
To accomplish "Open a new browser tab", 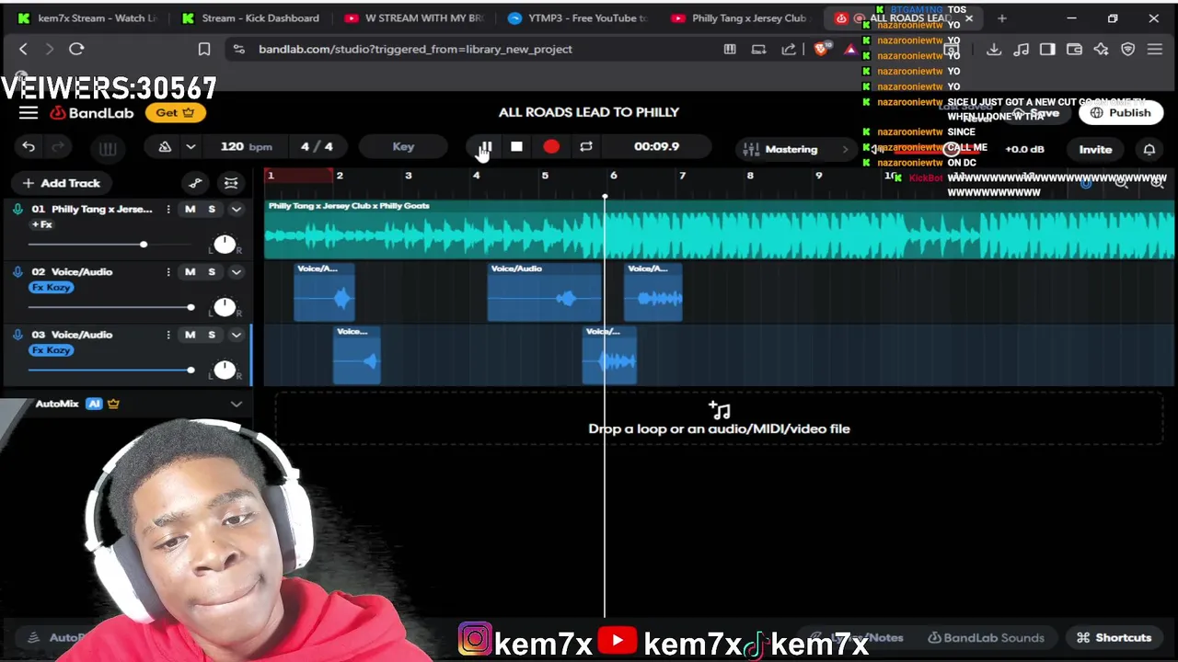I will 1001,17.
